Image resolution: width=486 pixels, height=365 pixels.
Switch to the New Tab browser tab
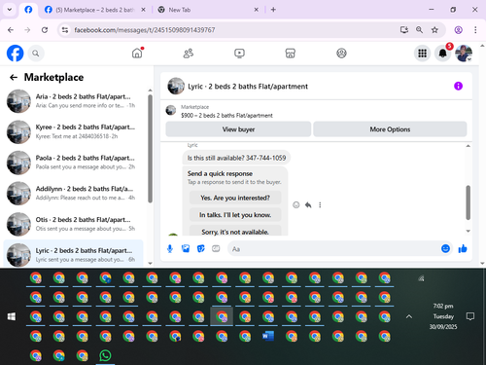tap(208, 10)
